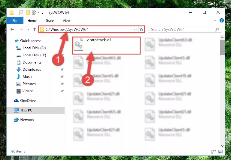Screen dimensions: 231x160
Task: Open the File ribbon tab
Action: click(x=15, y=21)
